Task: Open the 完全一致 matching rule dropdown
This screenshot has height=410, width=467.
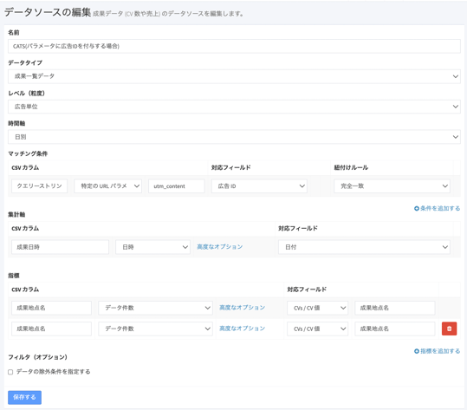Action: click(392, 186)
